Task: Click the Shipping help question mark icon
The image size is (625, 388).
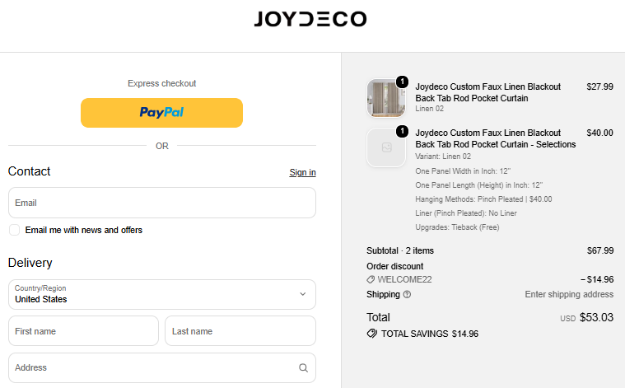Action: click(x=407, y=294)
